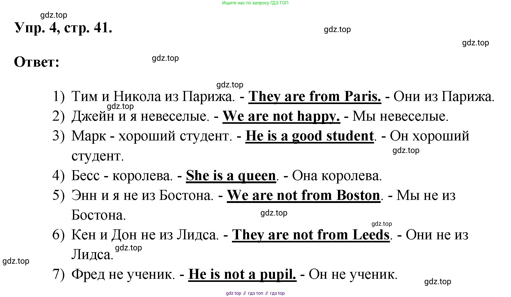
Task: Click the 'Ответ:' heading
Action: pyautogui.click(x=37, y=62)
